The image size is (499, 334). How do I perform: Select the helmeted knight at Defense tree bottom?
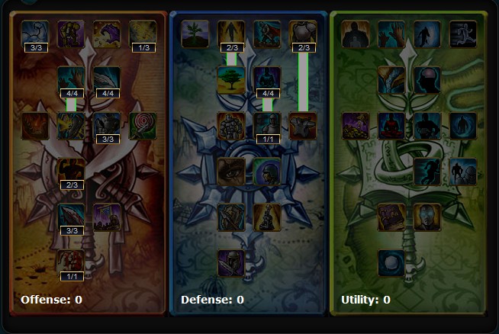click(x=231, y=263)
